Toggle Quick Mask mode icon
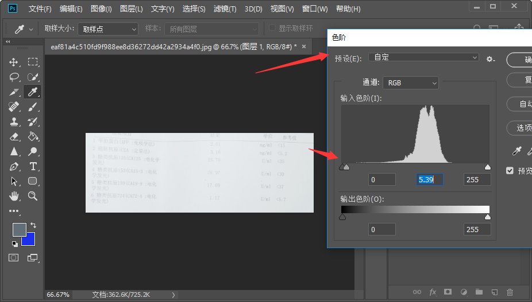 [14, 258]
